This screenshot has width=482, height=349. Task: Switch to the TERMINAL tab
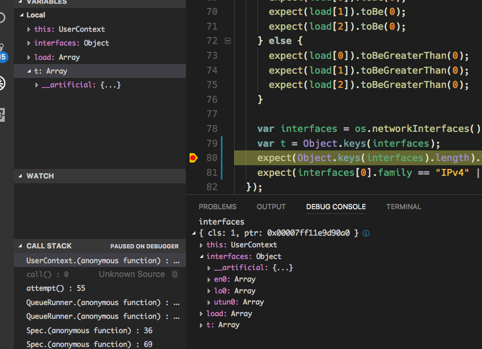coord(404,207)
